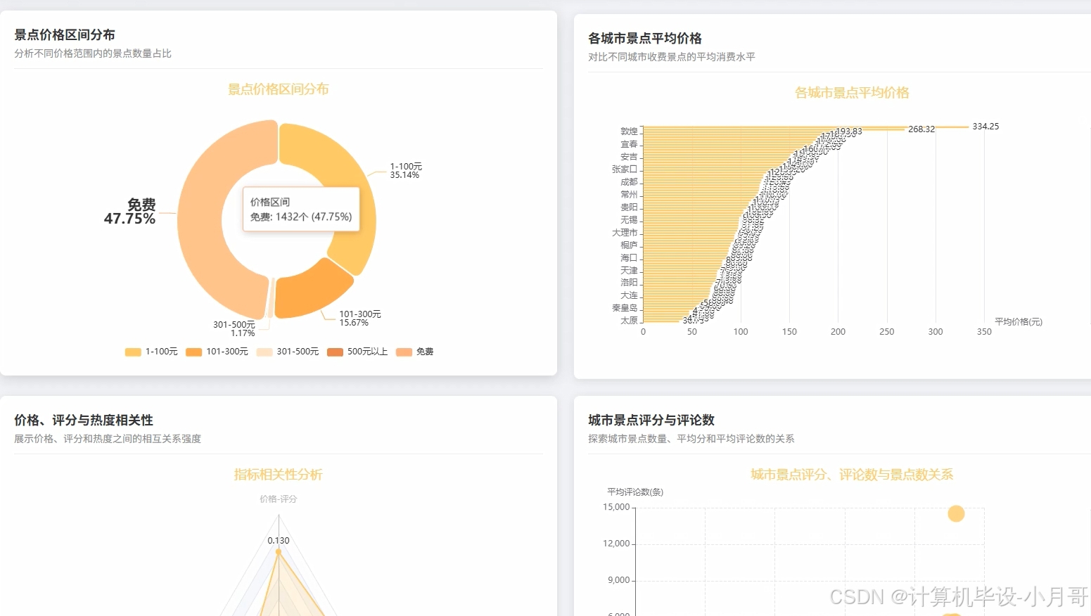Click the 1-100元 35.14% pie label
1091x616 pixels.
[x=406, y=171]
